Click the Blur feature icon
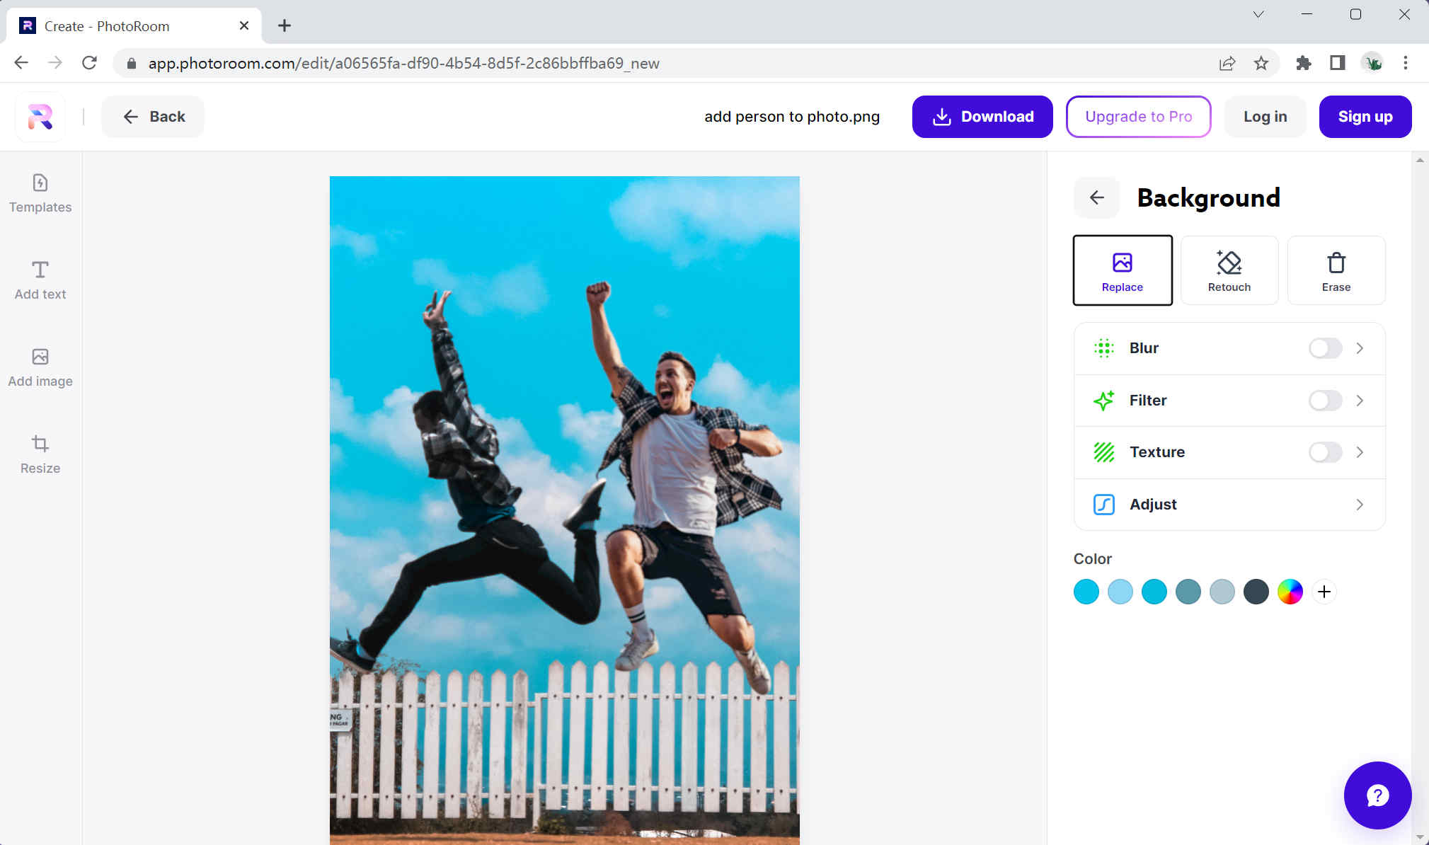The height and width of the screenshot is (845, 1429). (1103, 348)
